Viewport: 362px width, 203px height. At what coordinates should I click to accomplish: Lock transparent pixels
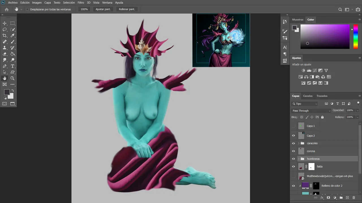(x=301, y=117)
